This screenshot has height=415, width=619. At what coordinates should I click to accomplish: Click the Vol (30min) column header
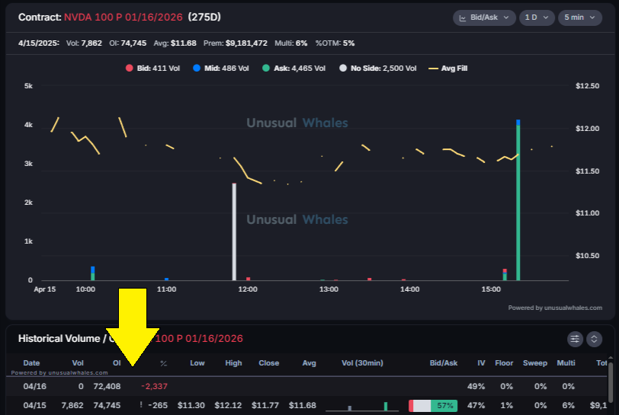tap(362, 363)
